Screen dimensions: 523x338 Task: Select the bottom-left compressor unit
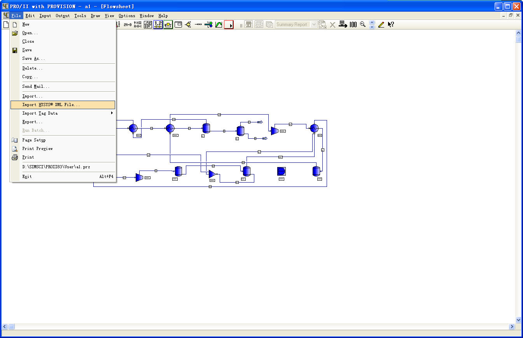[139, 178]
